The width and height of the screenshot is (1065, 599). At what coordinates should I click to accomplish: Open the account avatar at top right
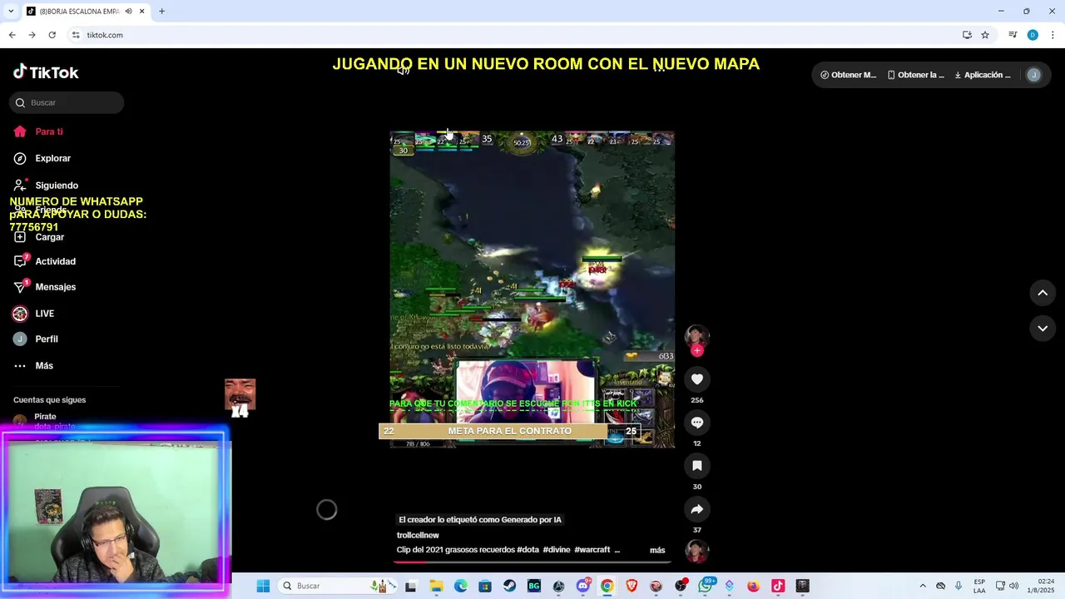point(1033,75)
